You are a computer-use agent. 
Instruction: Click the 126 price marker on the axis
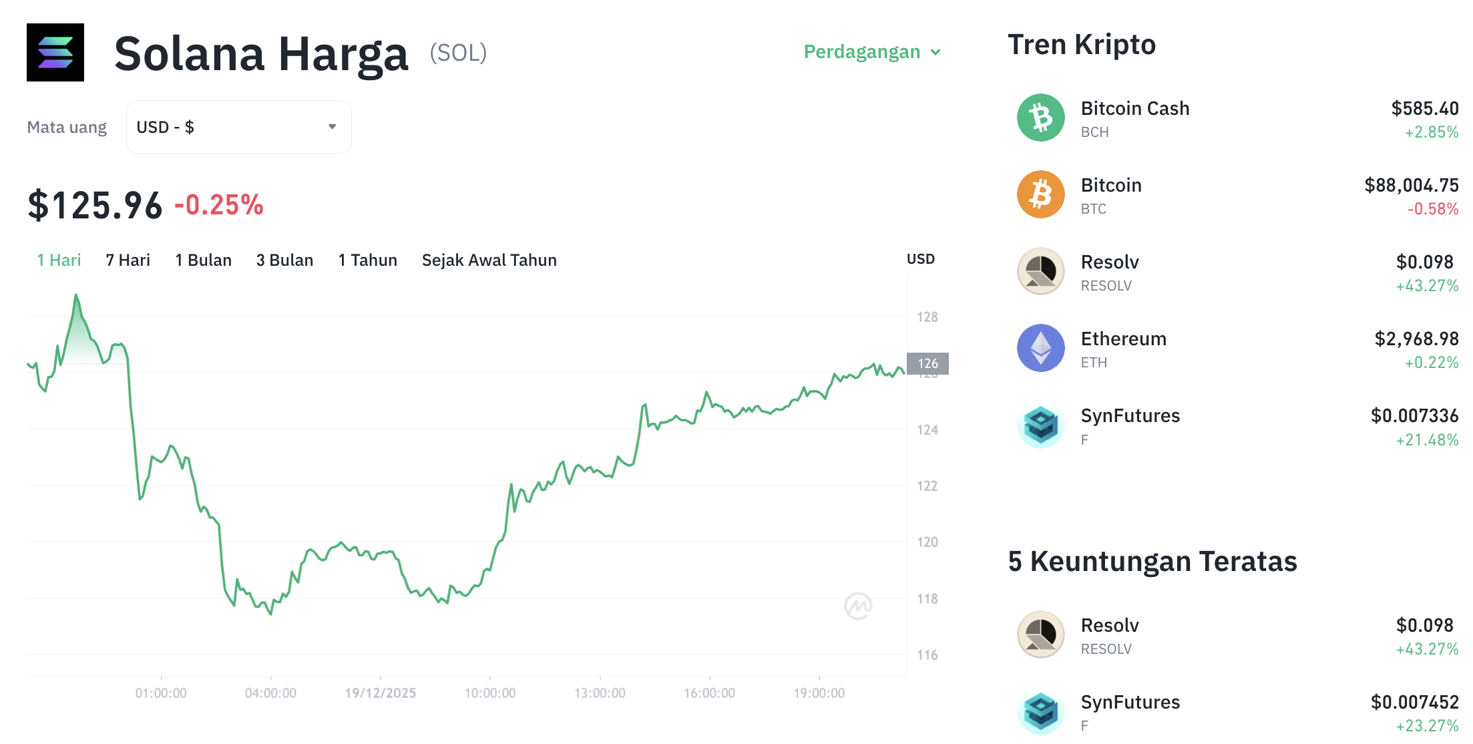point(927,364)
